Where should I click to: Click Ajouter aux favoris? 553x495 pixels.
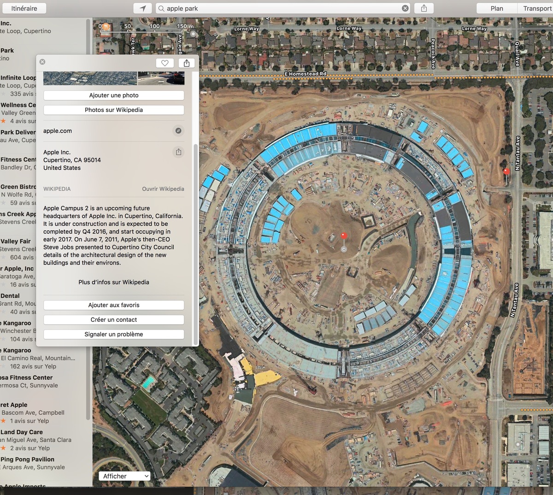point(114,305)
